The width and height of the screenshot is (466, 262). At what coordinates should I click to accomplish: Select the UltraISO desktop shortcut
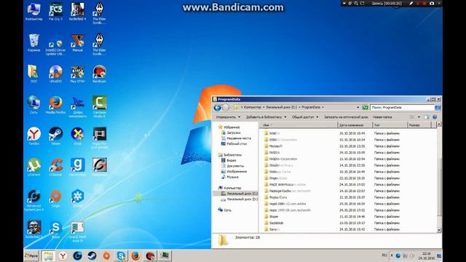point(55,74)
